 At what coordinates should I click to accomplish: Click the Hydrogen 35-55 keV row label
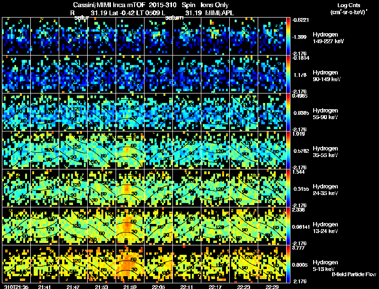pyautogui.click(x=325, y=152)
